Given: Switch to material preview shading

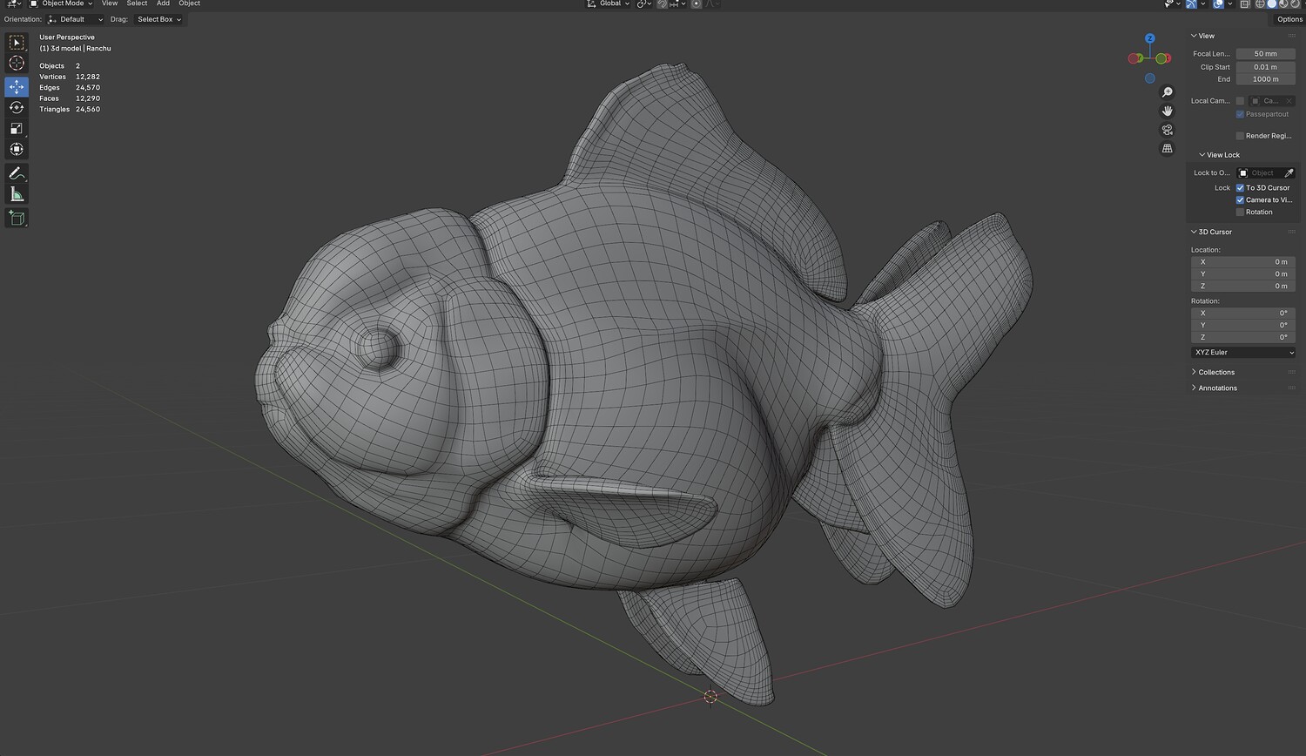Looking at the screenshot, I should [1284, 4].
